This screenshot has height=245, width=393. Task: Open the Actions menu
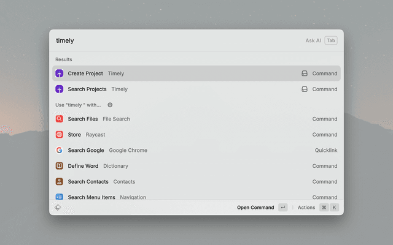pyautogui.click(x=306, y=208)
